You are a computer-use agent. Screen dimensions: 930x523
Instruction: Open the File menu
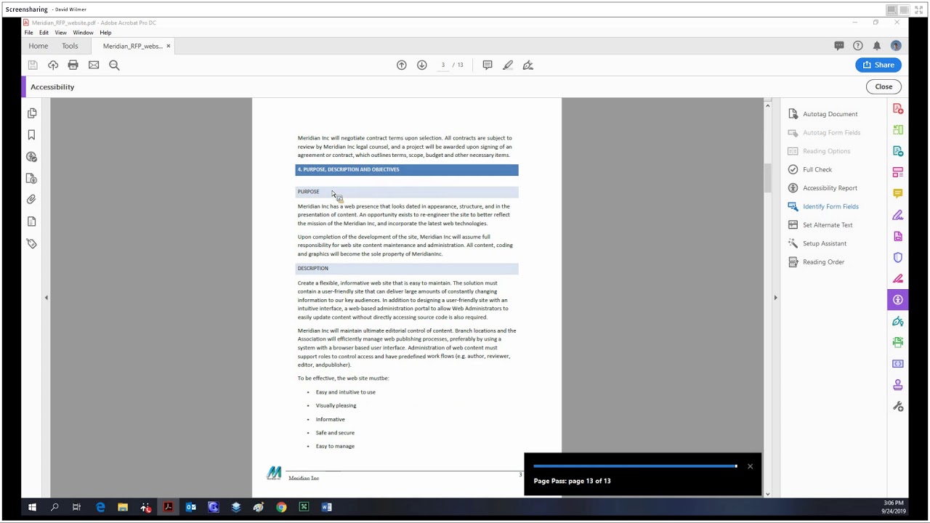(x=28, y=33)
